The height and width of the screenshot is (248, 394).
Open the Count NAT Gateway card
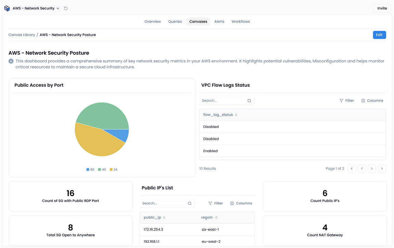(325, 231)
